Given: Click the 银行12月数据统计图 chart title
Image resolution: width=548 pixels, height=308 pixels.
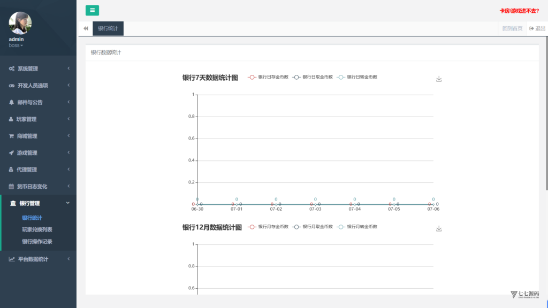Looking at the screenshot, I should click(212, 227).
